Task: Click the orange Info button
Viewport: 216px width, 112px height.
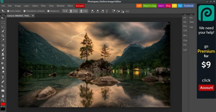Action: (139, 6)
